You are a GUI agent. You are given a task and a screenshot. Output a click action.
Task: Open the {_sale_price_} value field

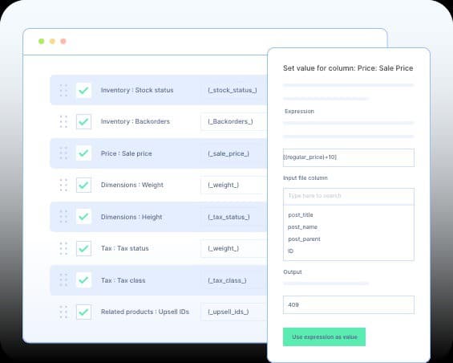234,153
